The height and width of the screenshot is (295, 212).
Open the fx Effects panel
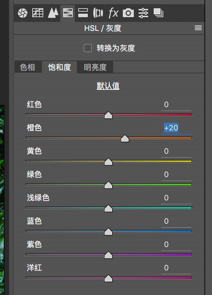(113, 13)
